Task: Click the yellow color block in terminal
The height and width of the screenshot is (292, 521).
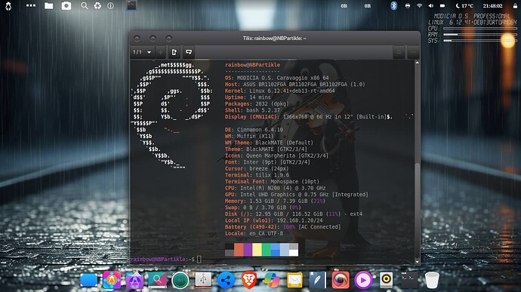Action: (x=257, y=250)
